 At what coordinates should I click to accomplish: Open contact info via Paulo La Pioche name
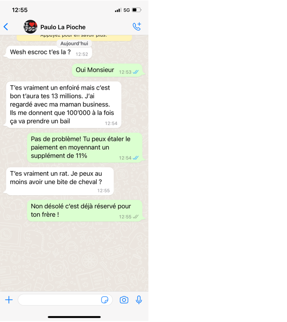coord(63,27)
